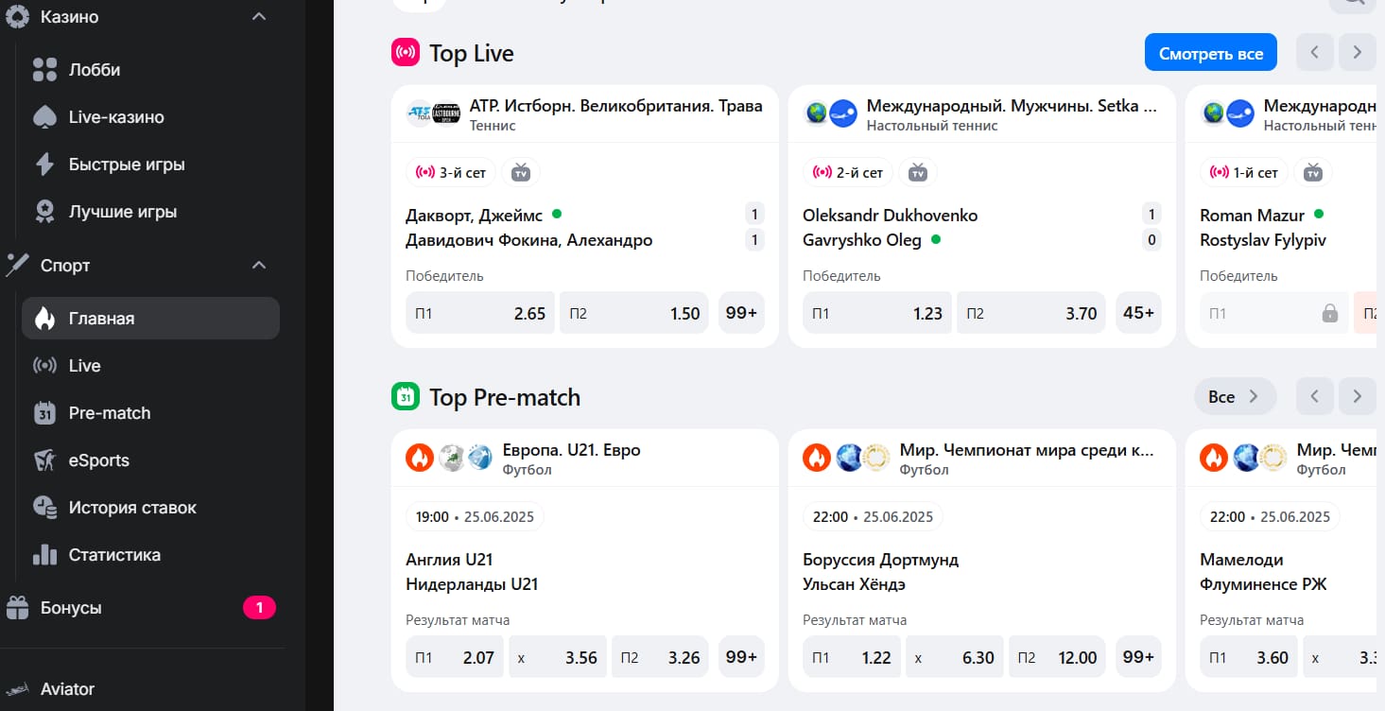Click TV icon on Dukhovenko match card

coord(918,172)
